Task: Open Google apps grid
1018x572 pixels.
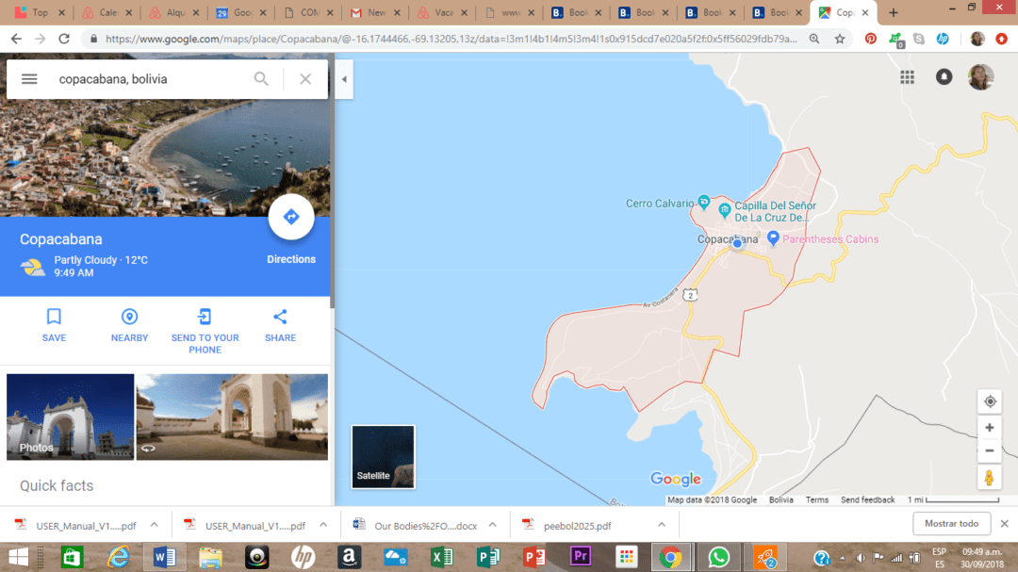Action: (907, 77)
